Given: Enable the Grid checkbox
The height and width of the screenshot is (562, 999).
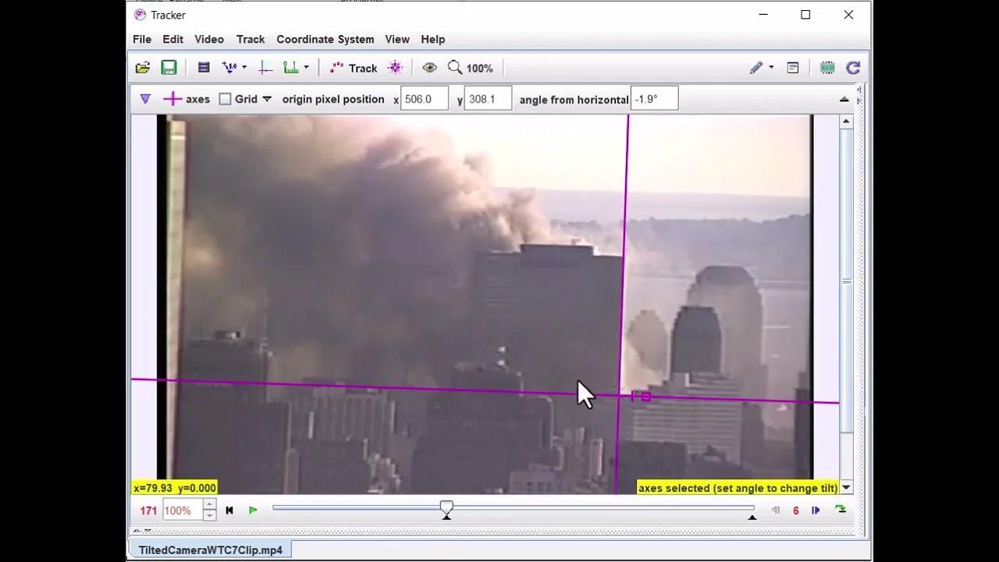Looking at the screenshot, I should (226, 99).
